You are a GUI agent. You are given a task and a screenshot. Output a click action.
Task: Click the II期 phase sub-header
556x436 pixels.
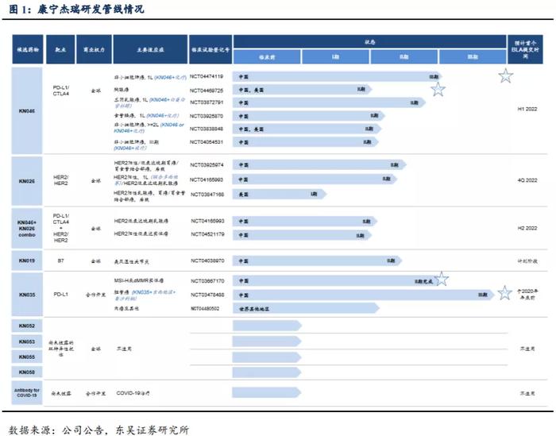[404, 56]
